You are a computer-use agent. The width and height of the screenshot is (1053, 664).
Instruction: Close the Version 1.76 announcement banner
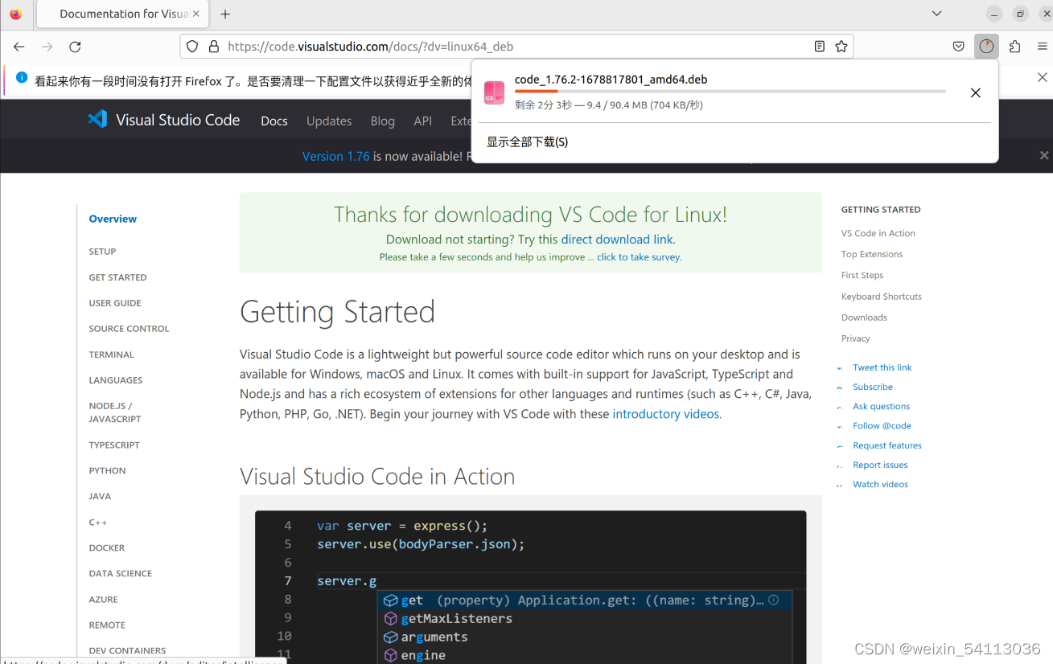1043,156
